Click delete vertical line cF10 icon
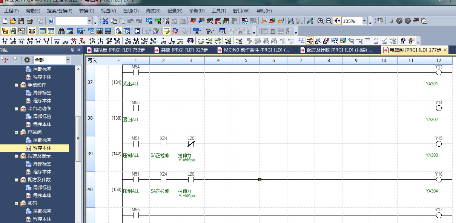 [82, 41]
